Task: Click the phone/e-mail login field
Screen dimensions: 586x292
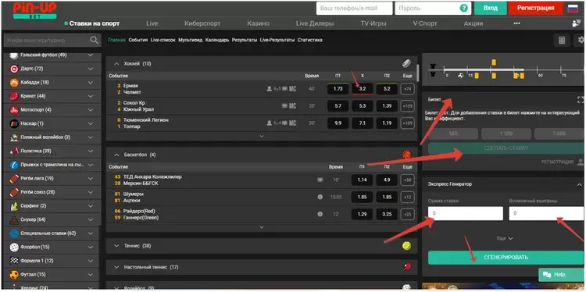Action: (354, 8)
